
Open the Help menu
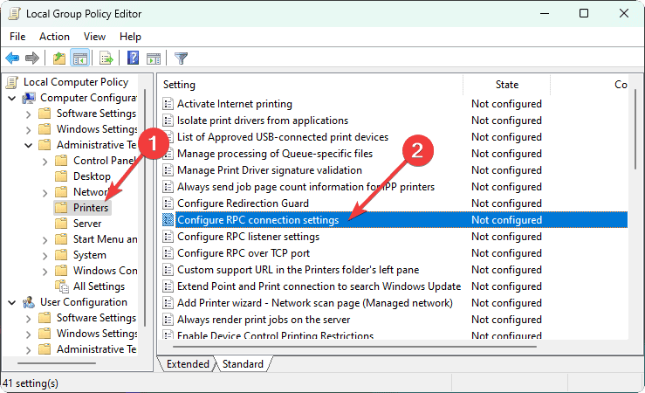(x=130, y=37)
